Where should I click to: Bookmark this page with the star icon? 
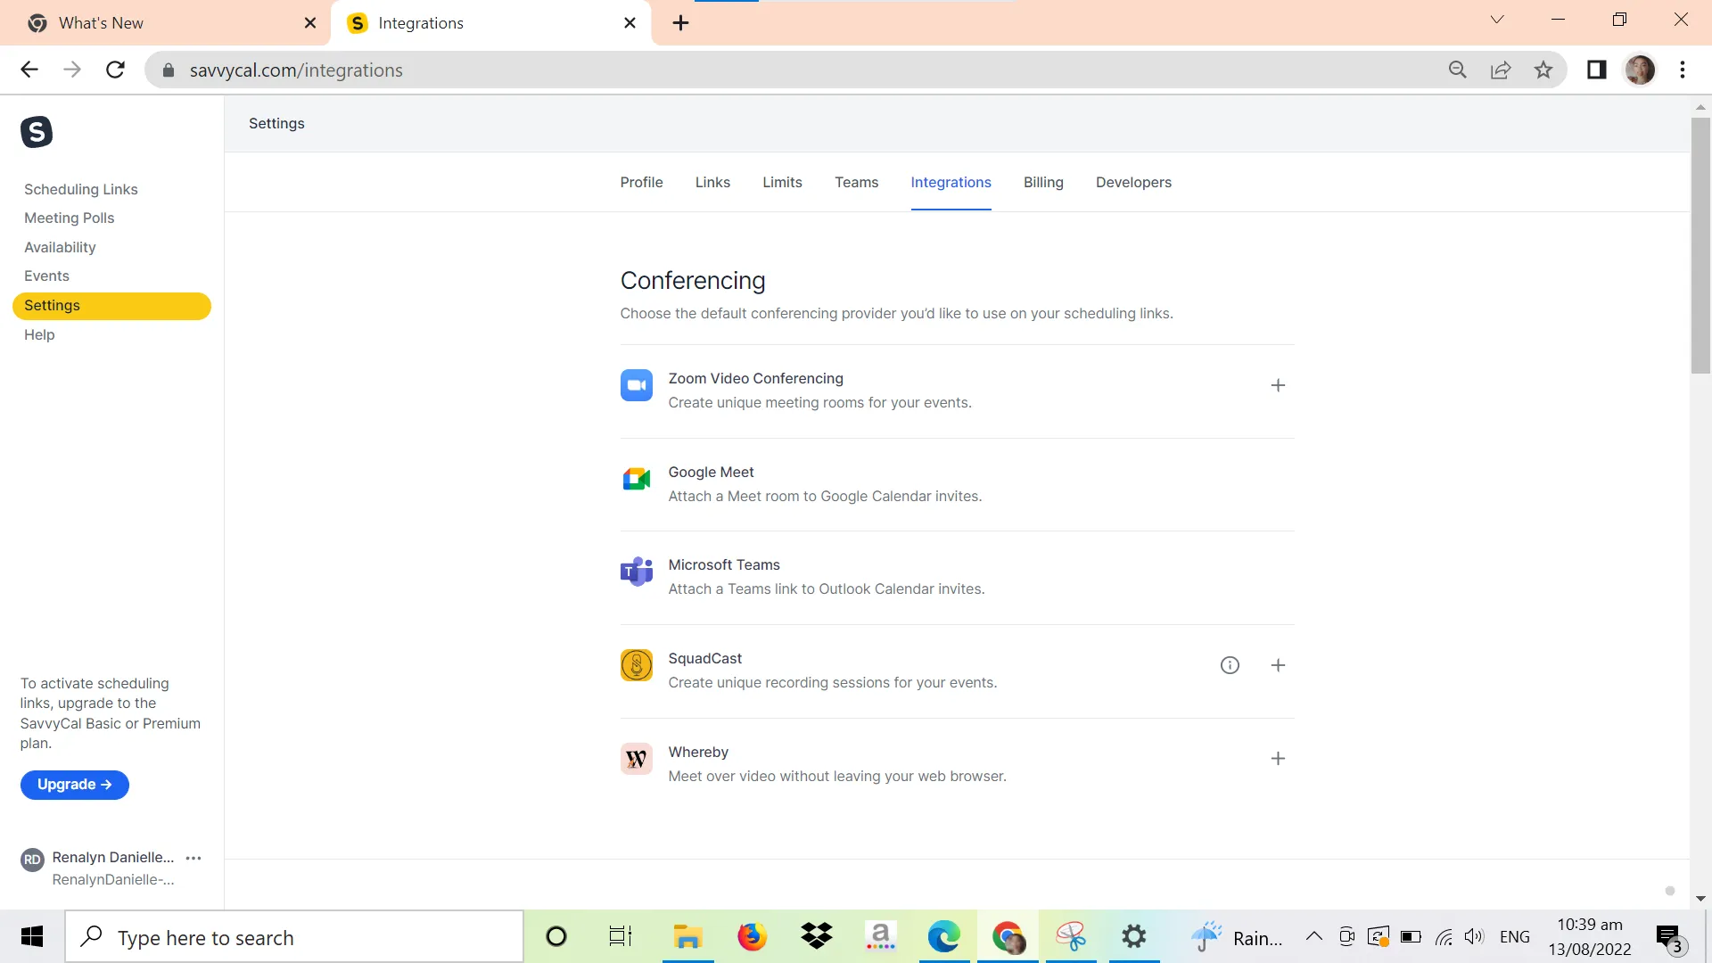point(1543,70)
